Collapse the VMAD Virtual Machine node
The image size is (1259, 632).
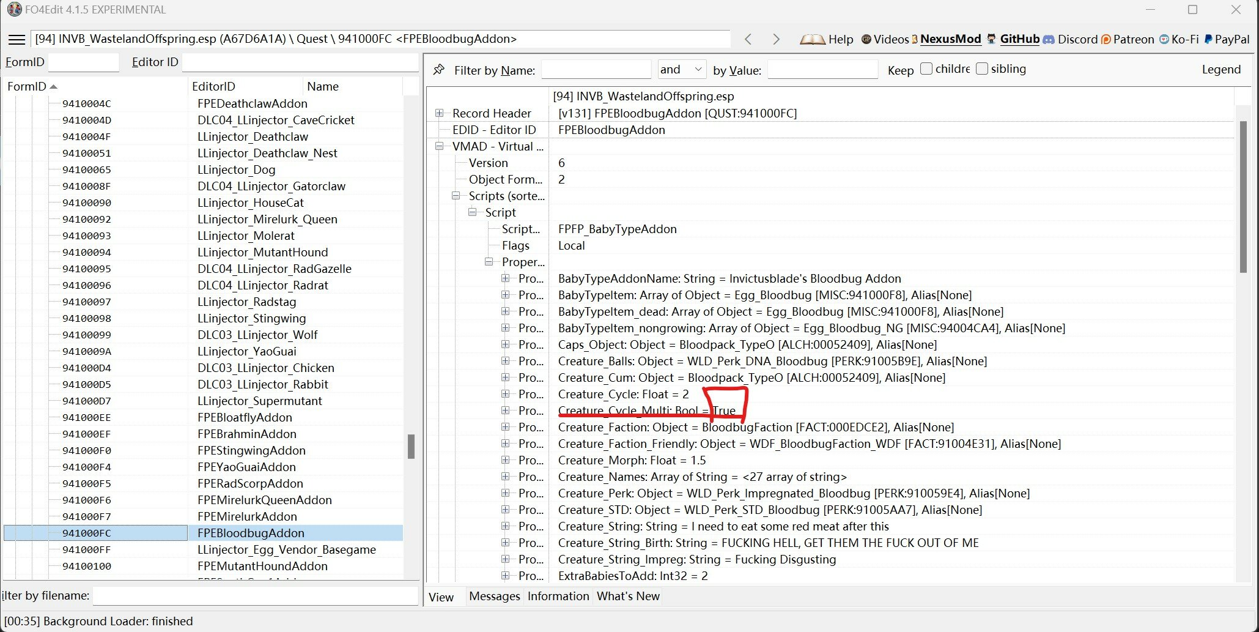point(440,146)
